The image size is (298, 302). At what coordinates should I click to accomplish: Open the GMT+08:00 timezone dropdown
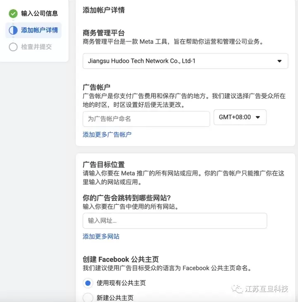tap(240, 117)
